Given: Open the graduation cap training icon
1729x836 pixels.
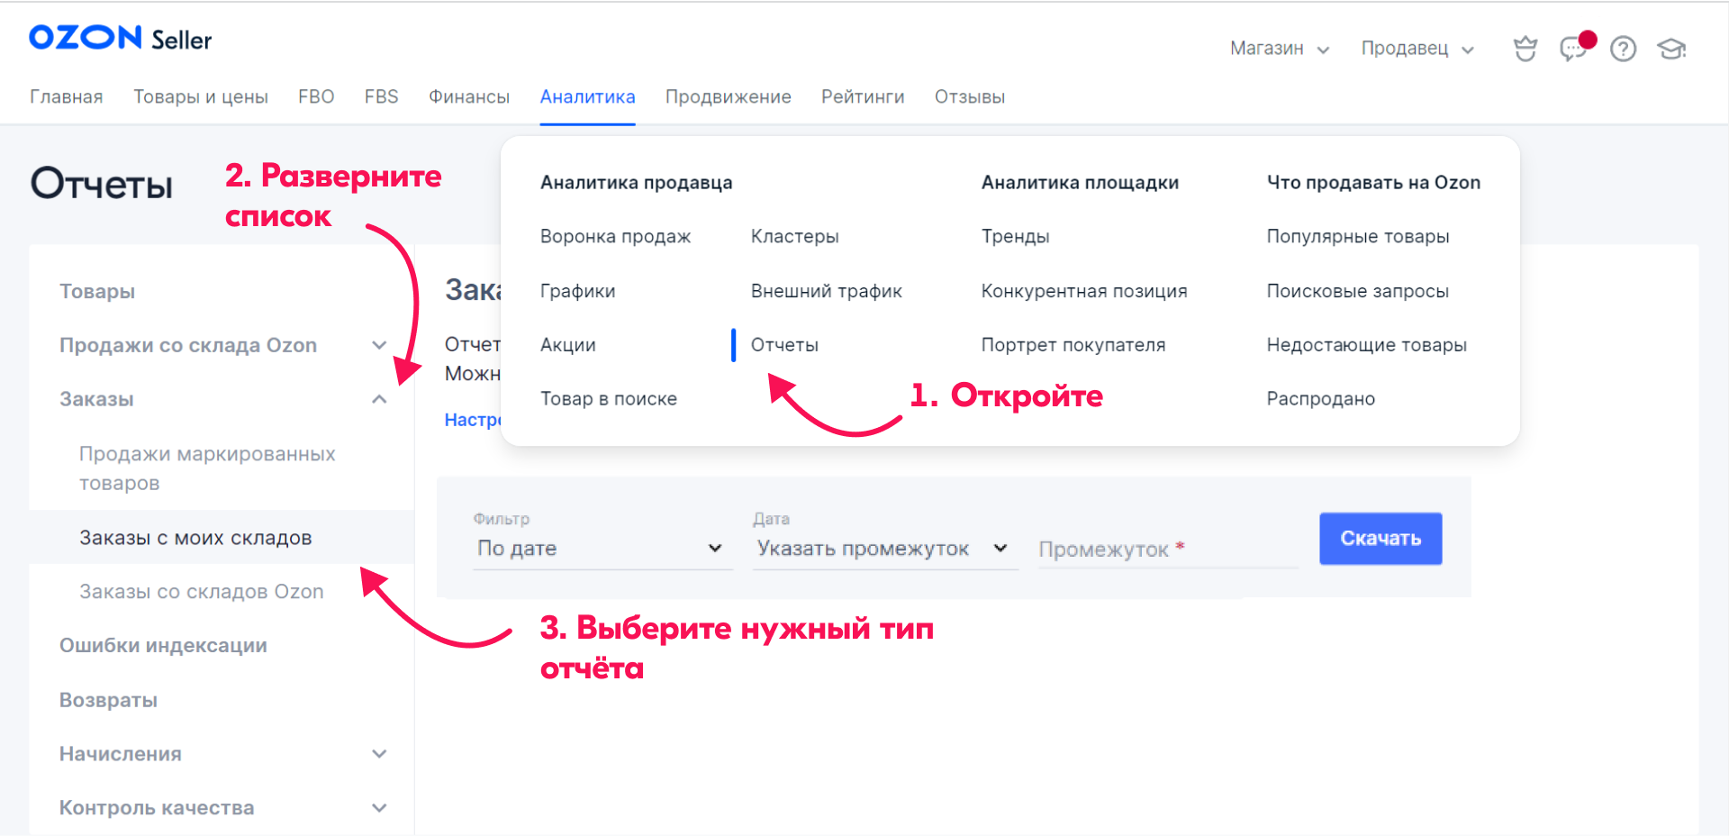Looking at the screenshot, I should point(1671,49).
